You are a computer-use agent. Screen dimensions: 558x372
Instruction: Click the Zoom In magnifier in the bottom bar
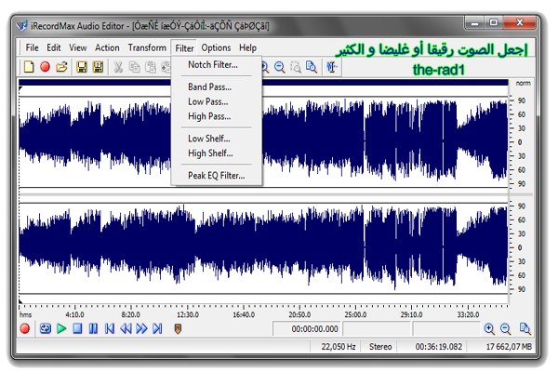tap(489, 329)
